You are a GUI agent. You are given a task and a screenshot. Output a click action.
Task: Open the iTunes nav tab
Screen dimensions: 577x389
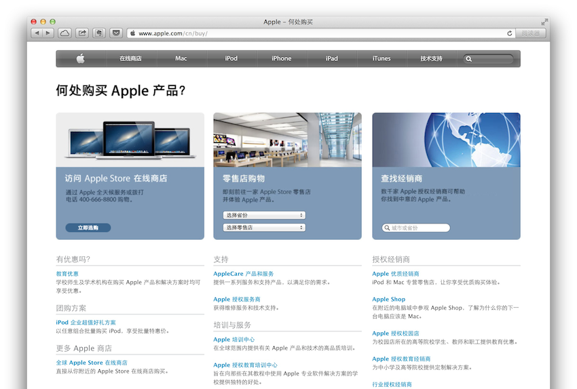tap(381, 58)
